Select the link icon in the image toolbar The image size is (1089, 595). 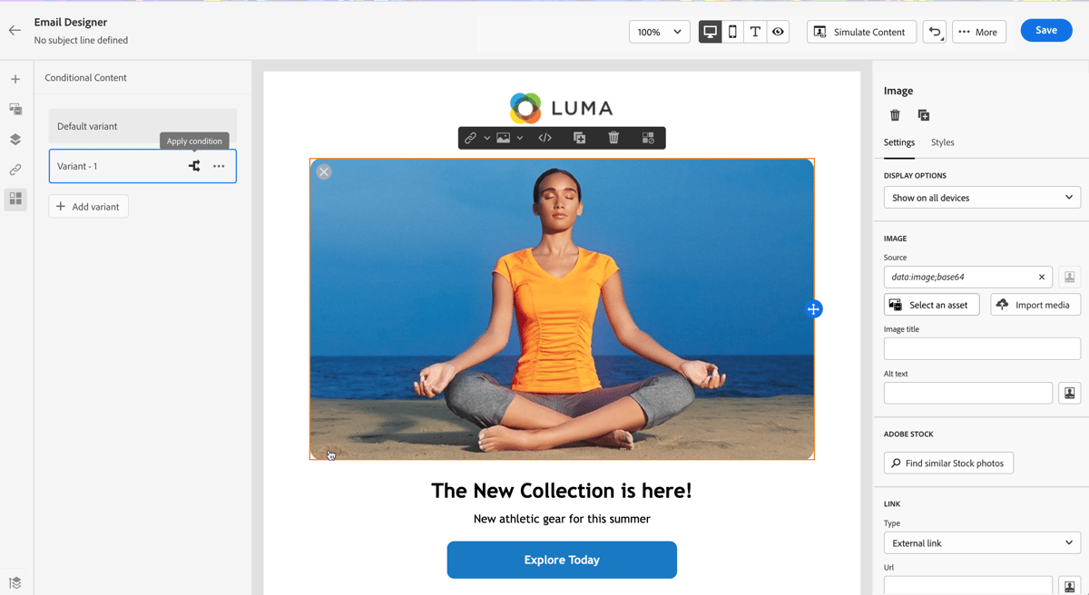pos(470,137)
